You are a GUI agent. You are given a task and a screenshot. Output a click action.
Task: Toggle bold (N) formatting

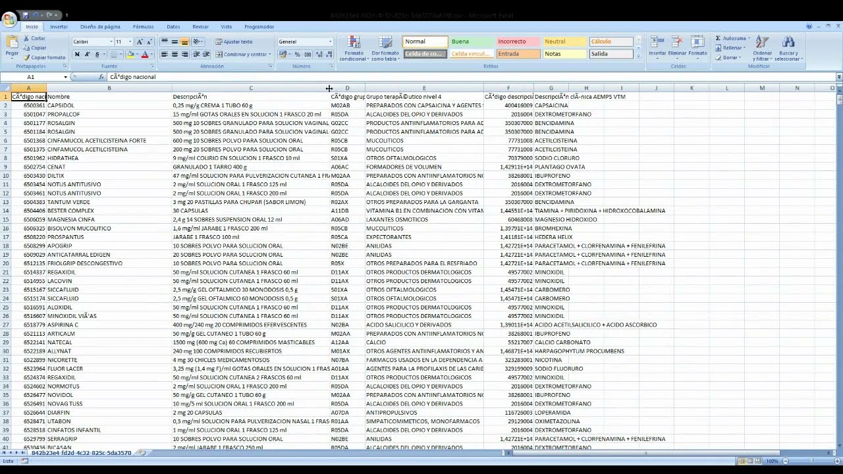[77, 55]
